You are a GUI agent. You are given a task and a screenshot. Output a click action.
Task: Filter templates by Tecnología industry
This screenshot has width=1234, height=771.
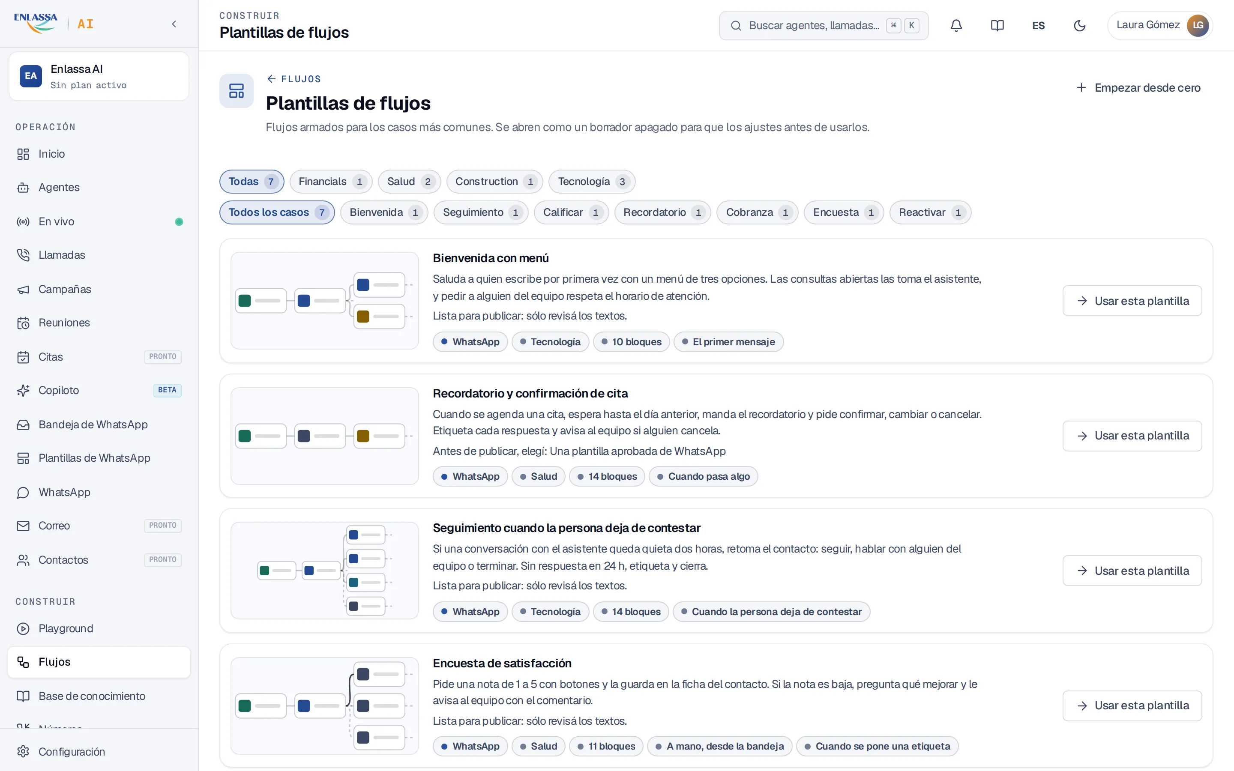point(591,182)
